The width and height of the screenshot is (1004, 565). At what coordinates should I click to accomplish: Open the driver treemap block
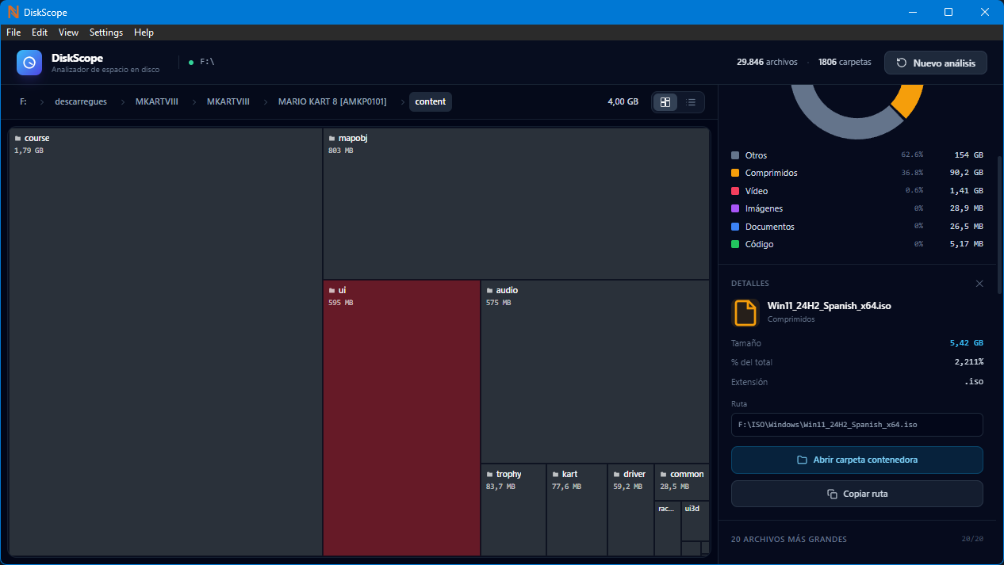click(x=631, y=510)
